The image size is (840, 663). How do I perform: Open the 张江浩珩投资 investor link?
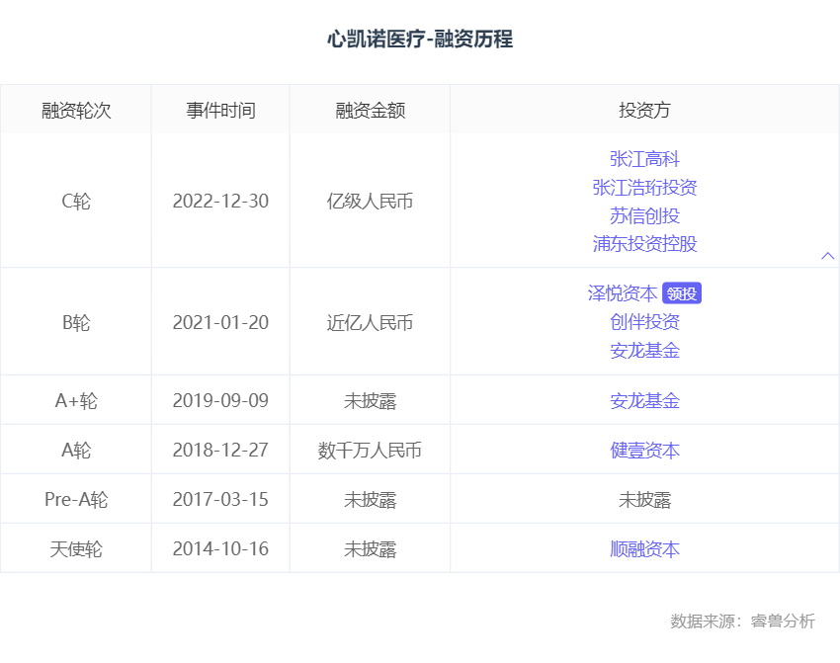pyautogui.click(x=644, y=188)
